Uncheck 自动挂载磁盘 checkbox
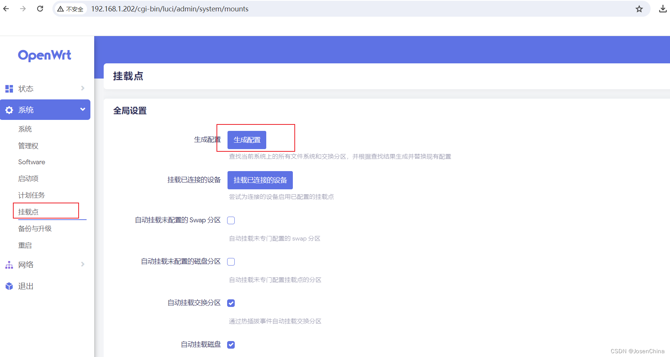 tap(231, 345)
